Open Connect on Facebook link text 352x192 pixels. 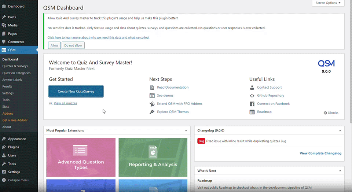pos(273,104)
